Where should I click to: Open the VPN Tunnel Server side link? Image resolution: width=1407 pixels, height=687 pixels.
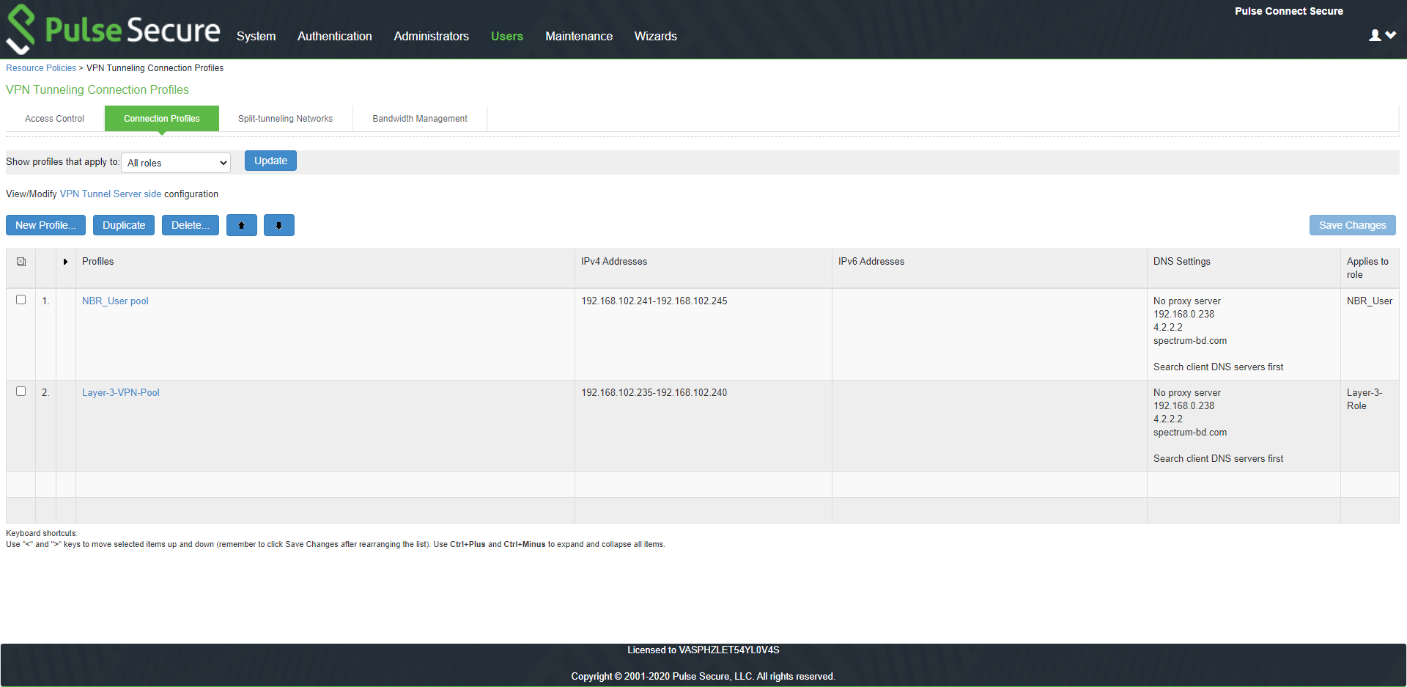pyautogui.click(x=111, y=194)
